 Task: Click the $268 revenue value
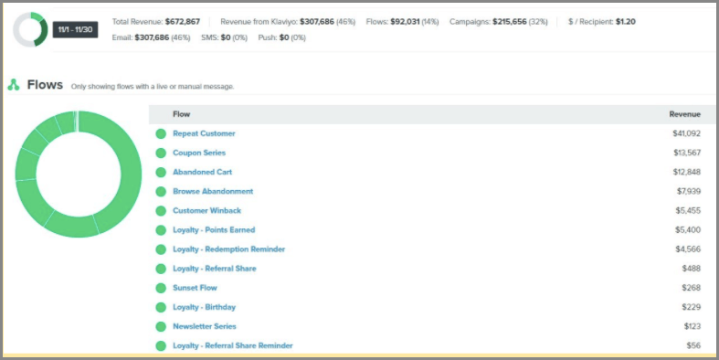tap(691, 288)
